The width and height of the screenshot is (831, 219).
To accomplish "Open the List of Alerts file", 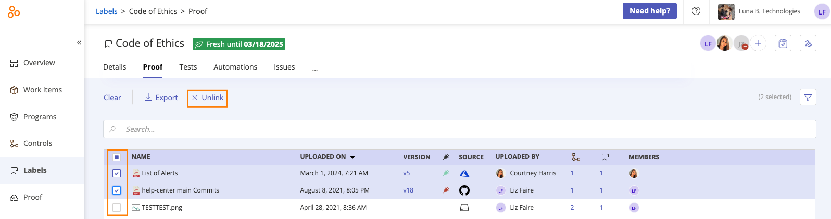I will [x=160, y=173].
